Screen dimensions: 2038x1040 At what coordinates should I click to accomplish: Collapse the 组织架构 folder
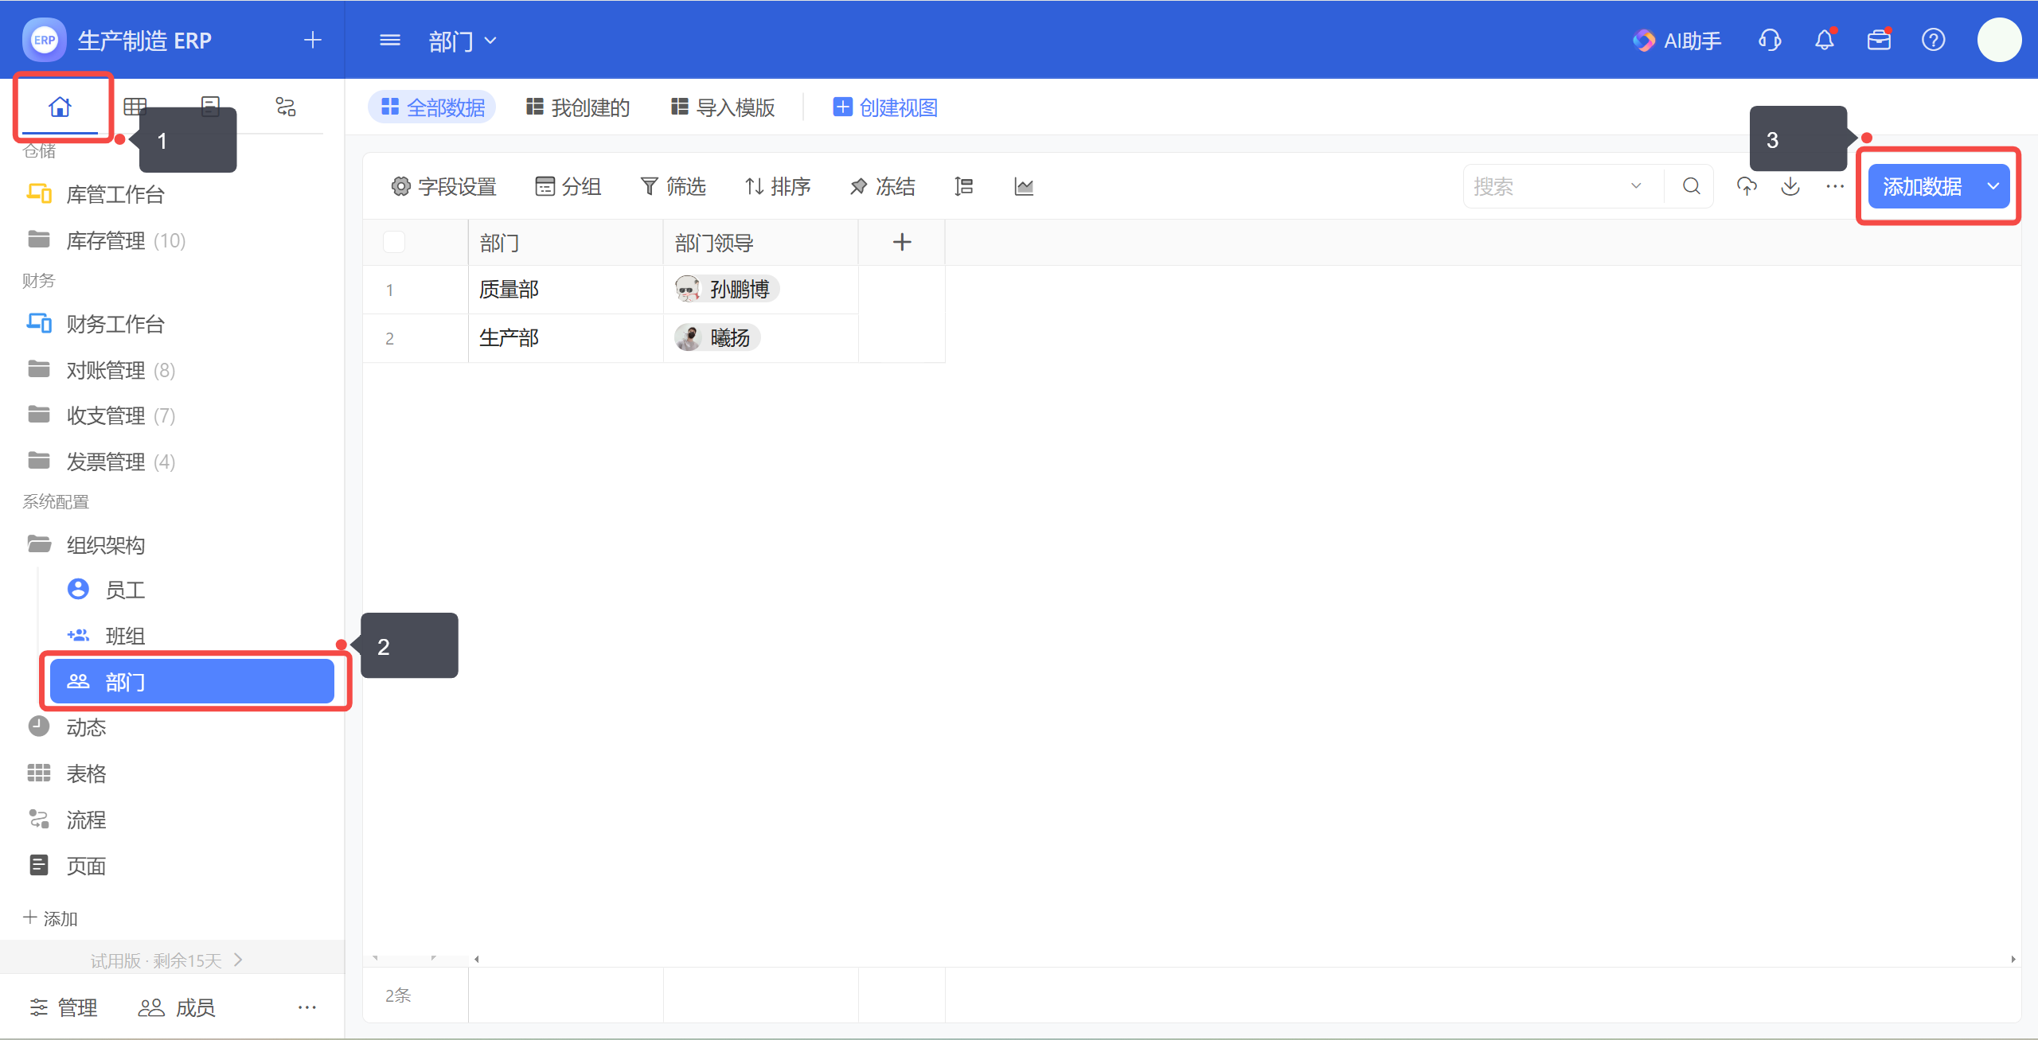[x=105, y=545]
